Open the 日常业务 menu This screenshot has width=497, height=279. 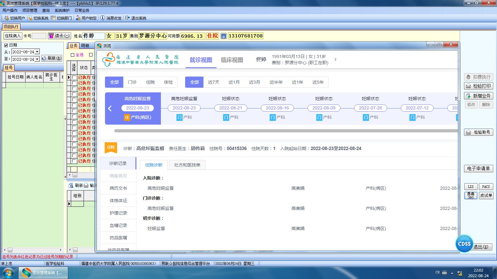[x=82, y=11]
